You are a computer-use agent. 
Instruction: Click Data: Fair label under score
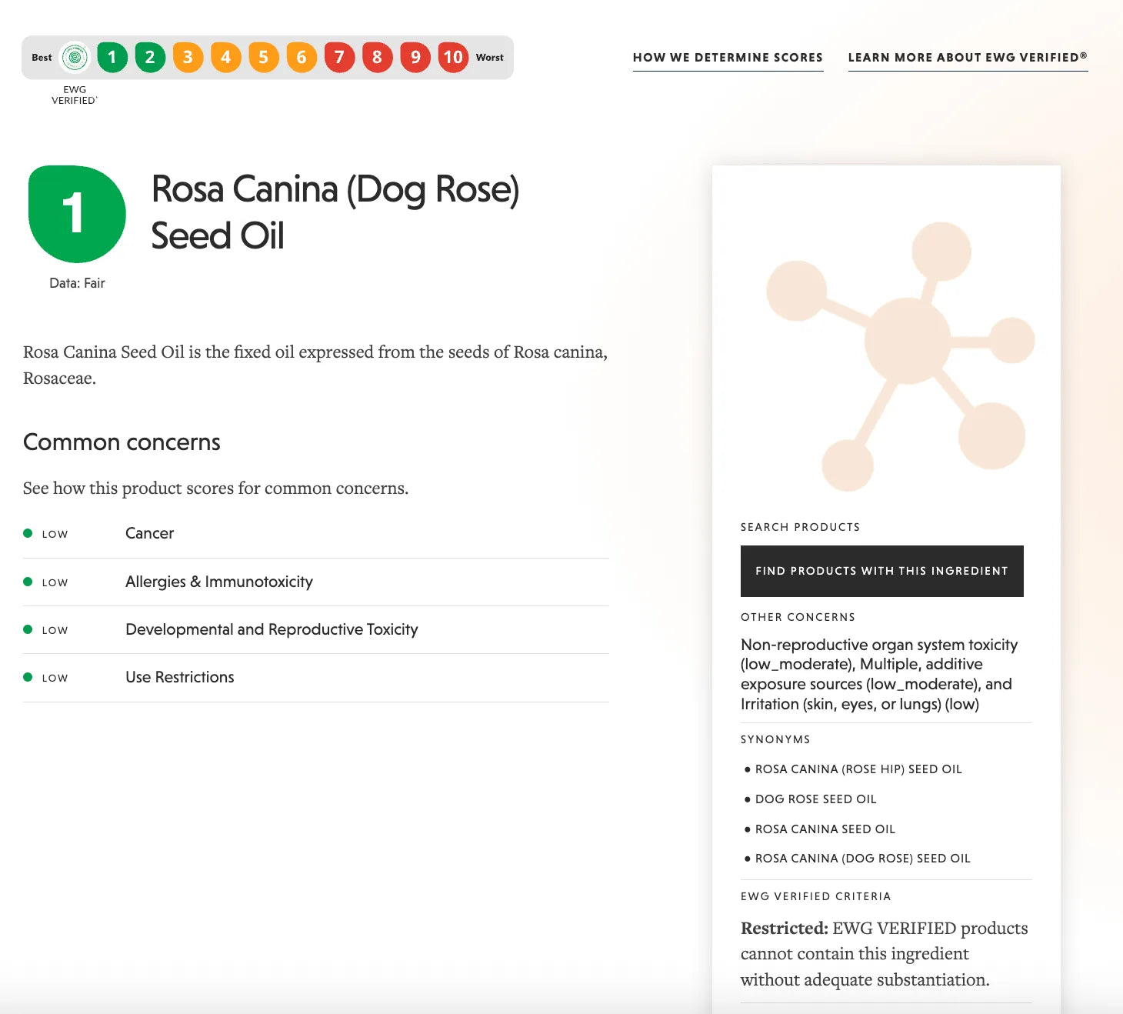(77, 283)
